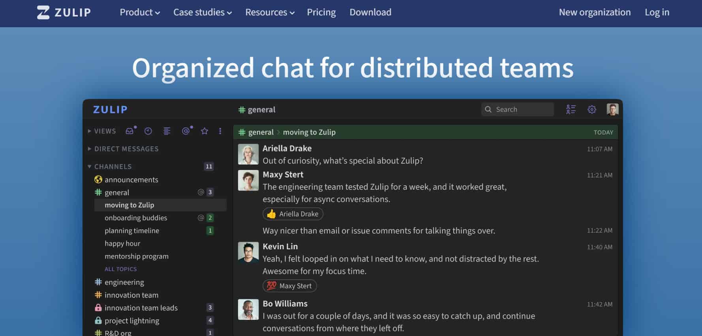The width and height of the screenshot is (702, 336).
Task: Click the New organization link
Action: tap(595, 12)
